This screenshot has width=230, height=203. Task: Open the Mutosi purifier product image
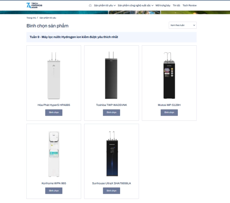point(169,75)
